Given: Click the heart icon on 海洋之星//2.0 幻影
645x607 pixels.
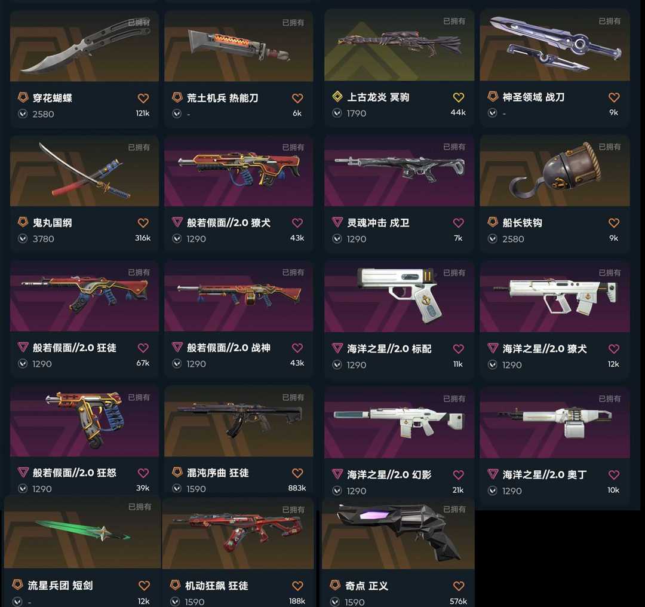Looking at the screenshot, I should pos(458,475).
